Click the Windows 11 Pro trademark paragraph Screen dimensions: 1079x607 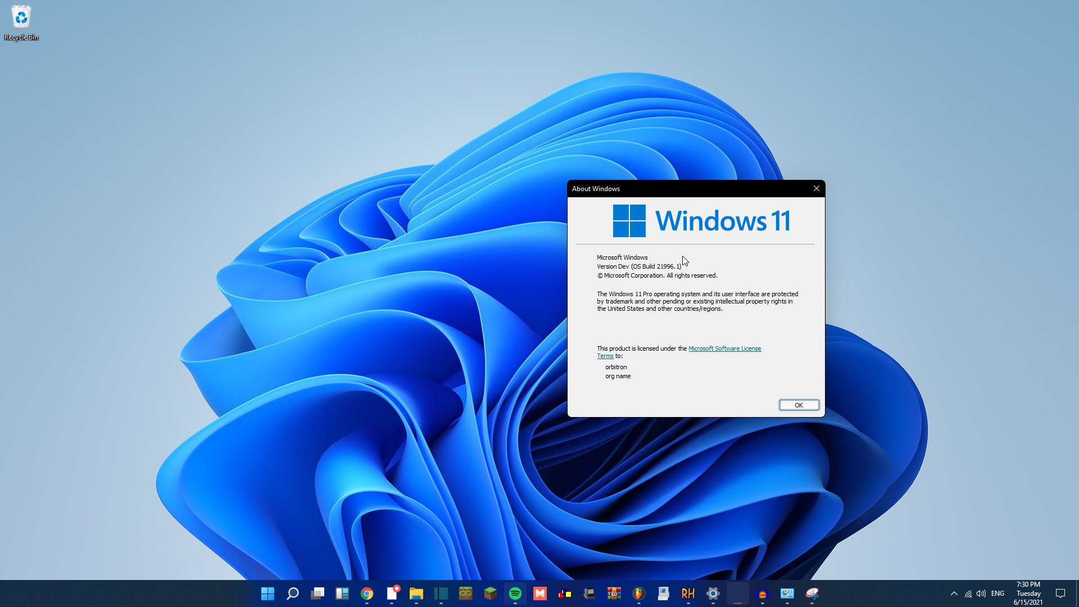coord(697,301)
